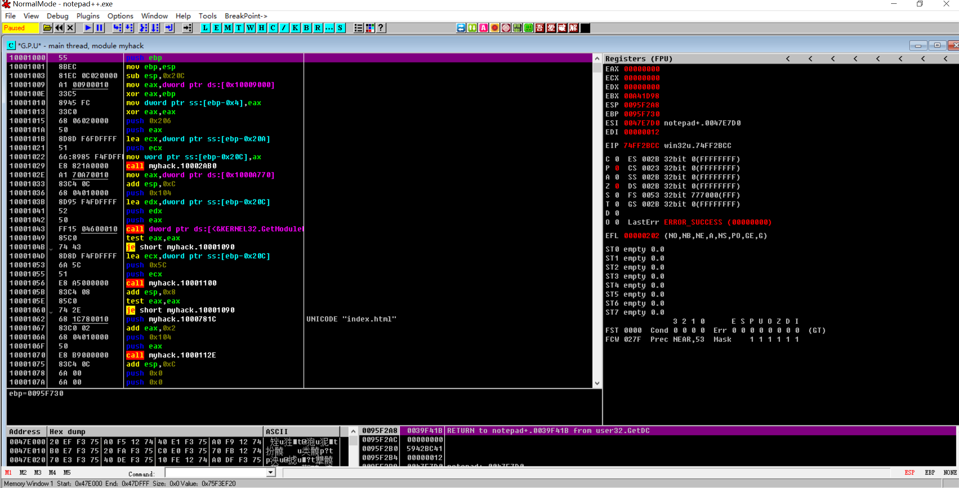Open Source window with S button
The width and height of the screenshot is (959, 488).
[340, 28]
